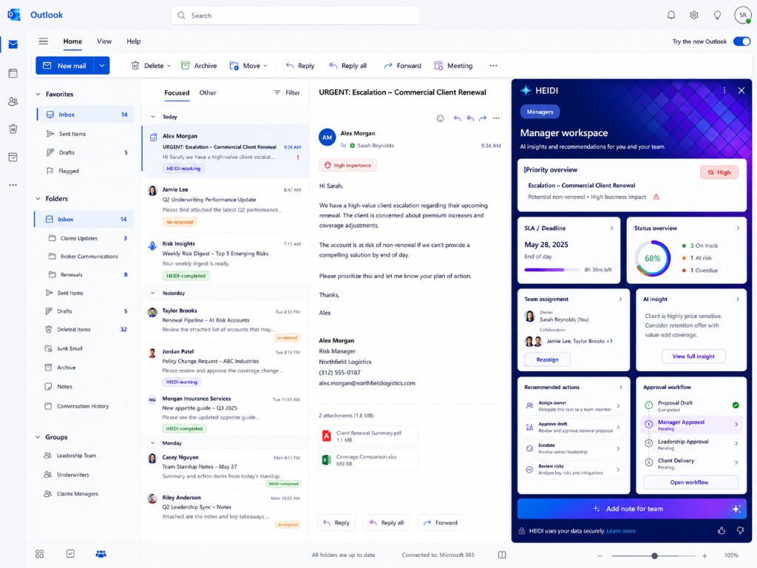This screenshot has width=757, height=568.
Task: Give thumbs down feedback for HEIDI
Action: (x=740, y=530)
